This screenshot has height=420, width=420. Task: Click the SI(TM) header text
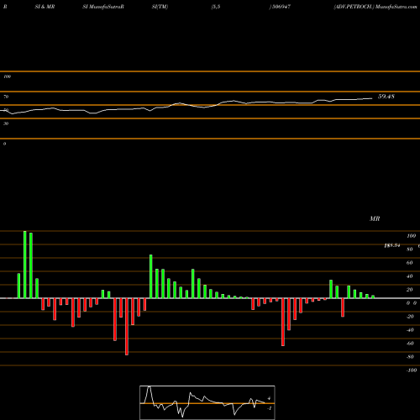[160, 7]
